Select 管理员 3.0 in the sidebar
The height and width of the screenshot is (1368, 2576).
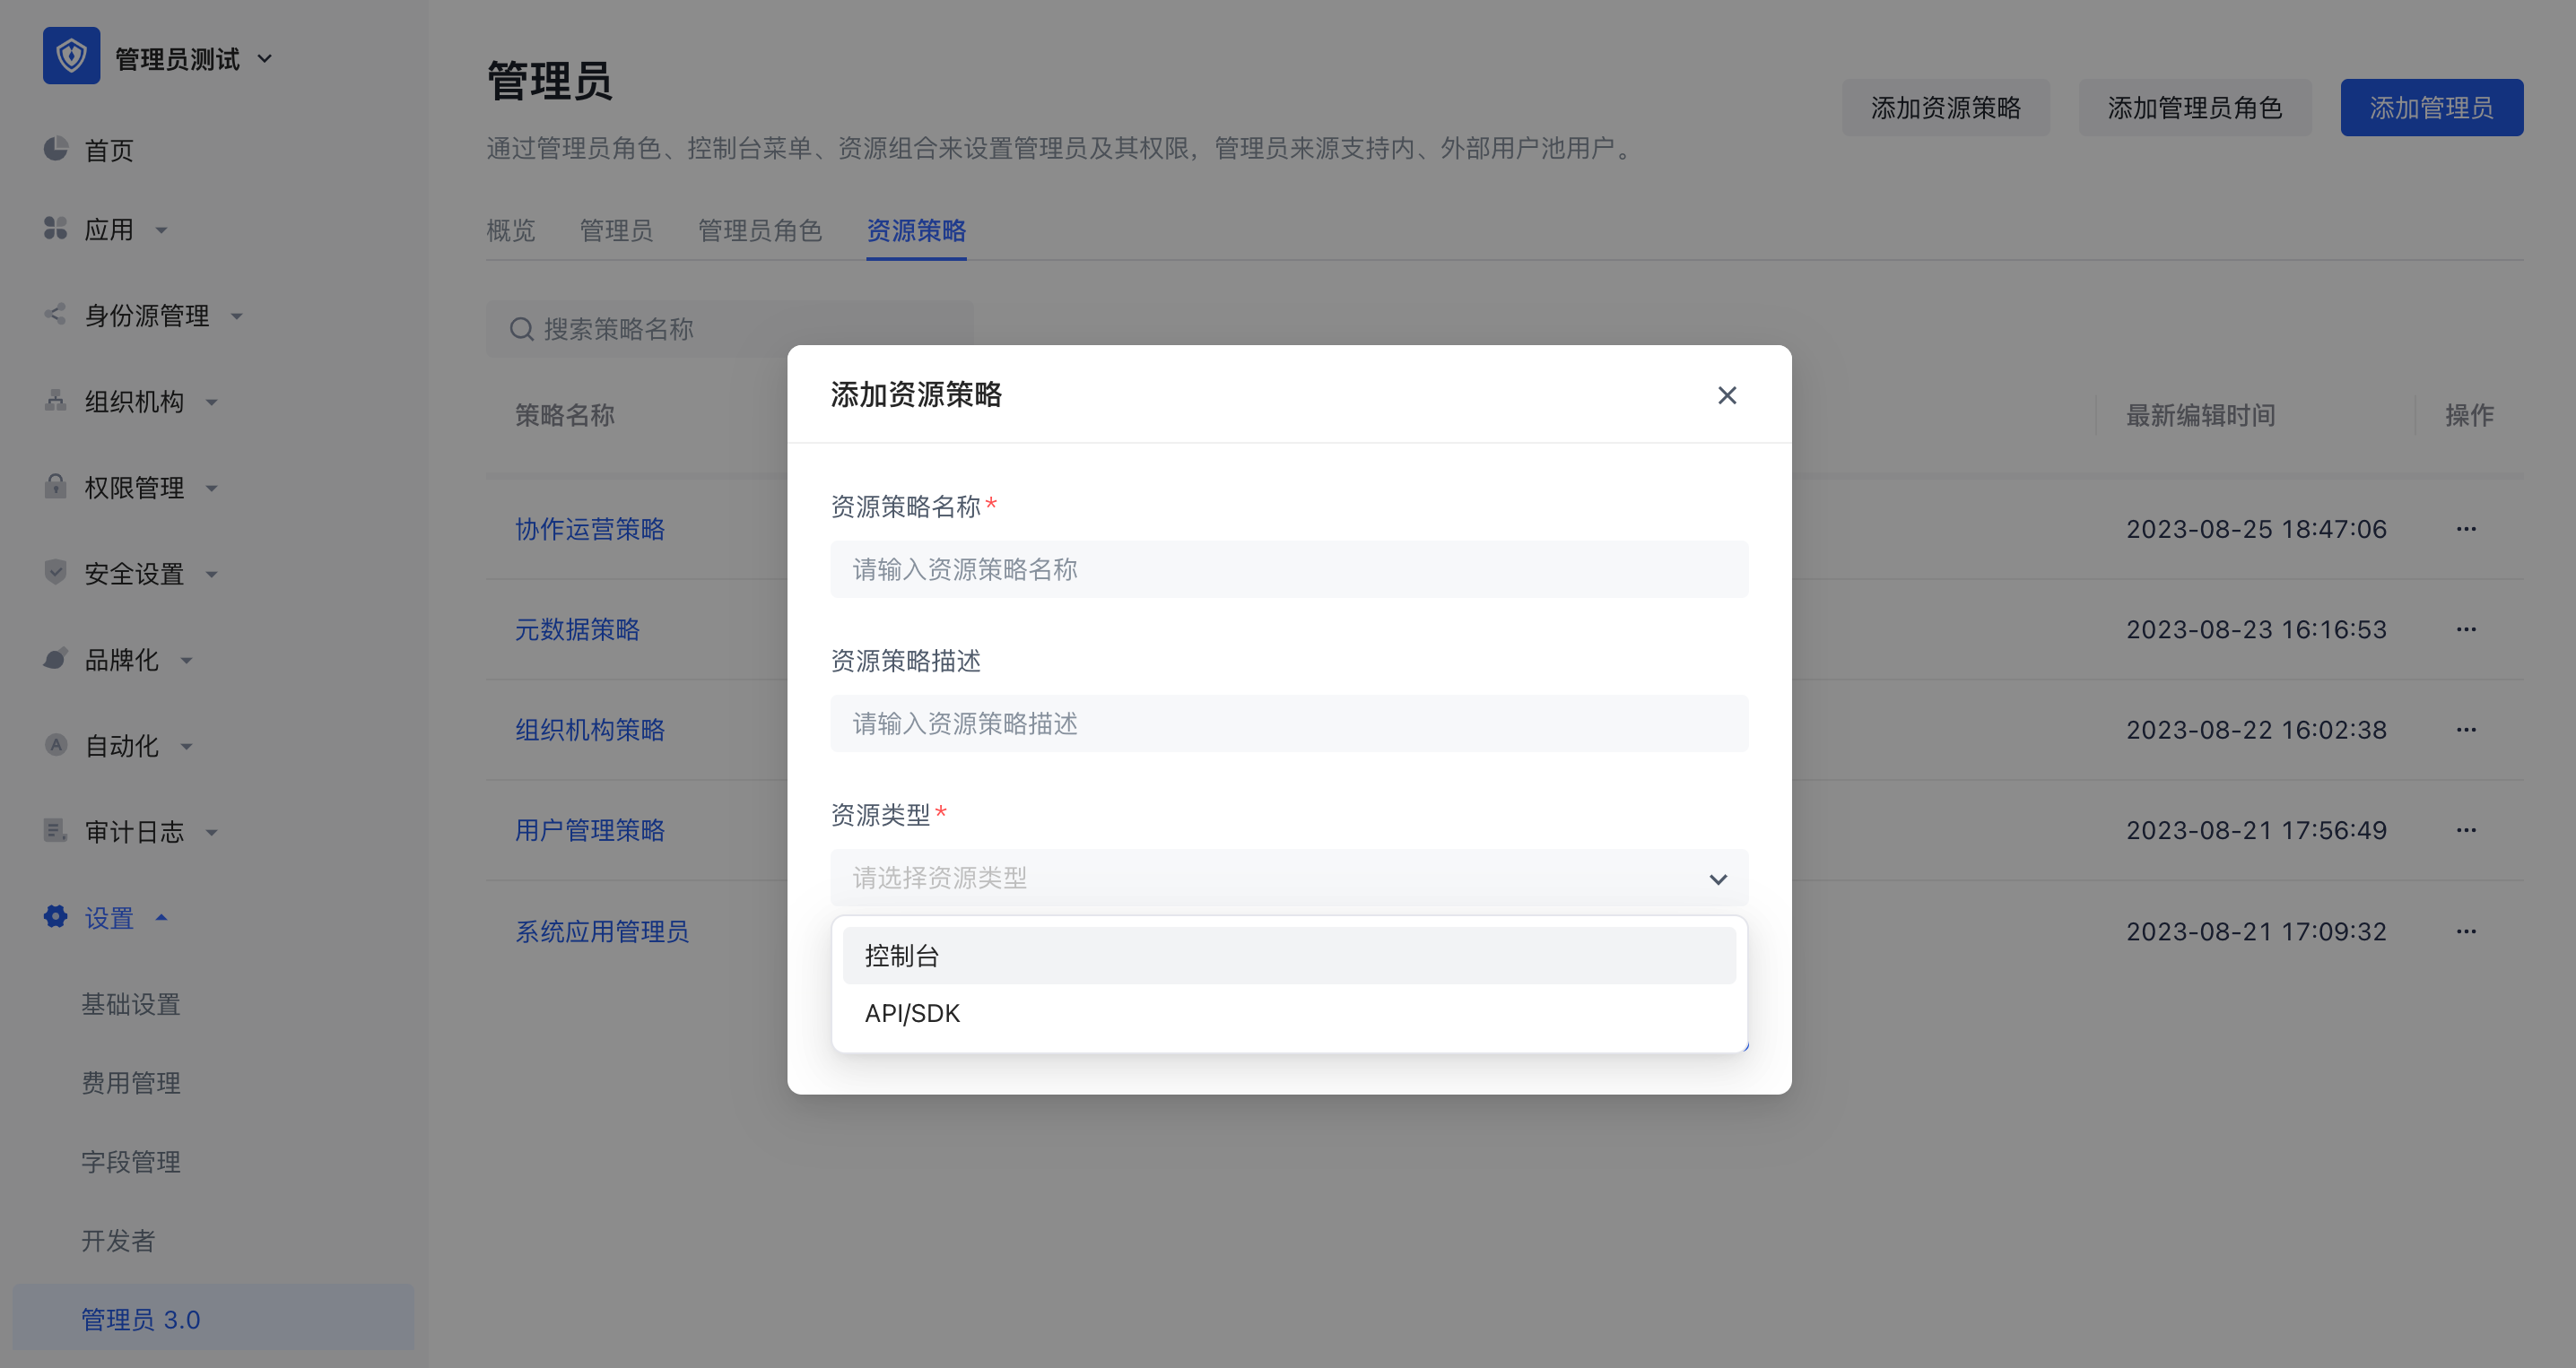point(141,1318)
